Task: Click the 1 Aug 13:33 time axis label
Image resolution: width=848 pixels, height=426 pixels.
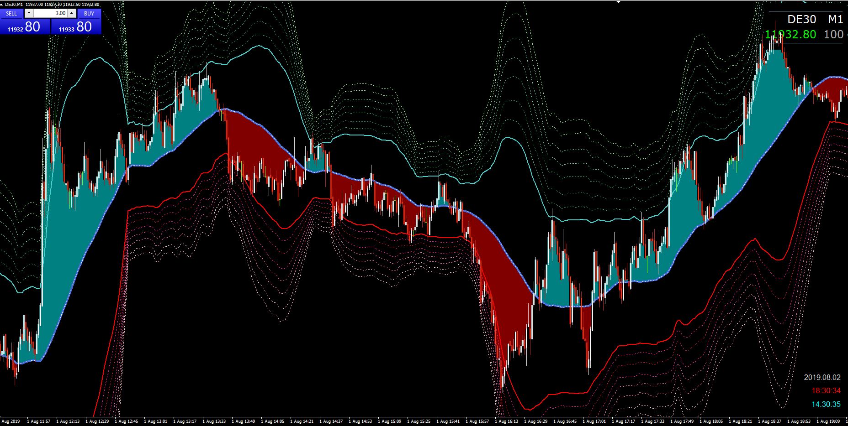Action: pos(214,421)
